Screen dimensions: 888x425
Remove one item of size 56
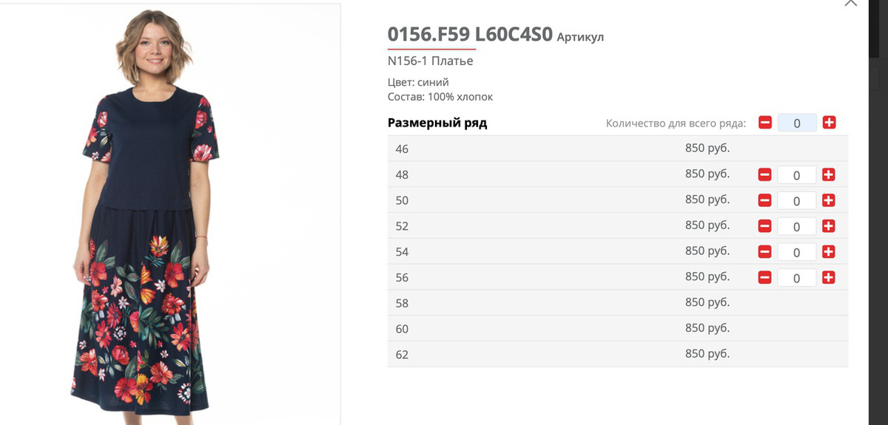tap(765, 278)
